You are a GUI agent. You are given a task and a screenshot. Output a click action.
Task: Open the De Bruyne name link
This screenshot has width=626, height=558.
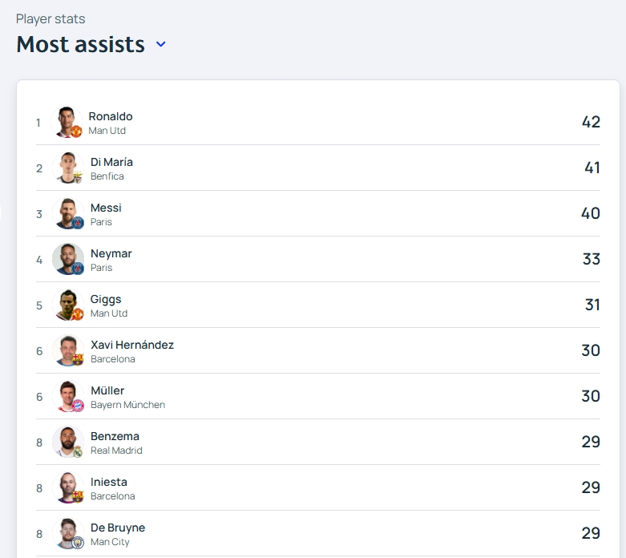(118, 528)
